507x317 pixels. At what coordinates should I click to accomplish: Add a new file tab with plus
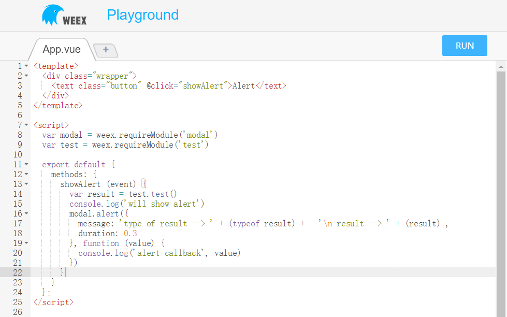[106, 50]
